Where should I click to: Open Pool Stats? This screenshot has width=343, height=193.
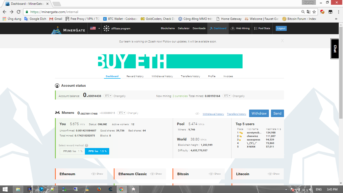point(262,28)
